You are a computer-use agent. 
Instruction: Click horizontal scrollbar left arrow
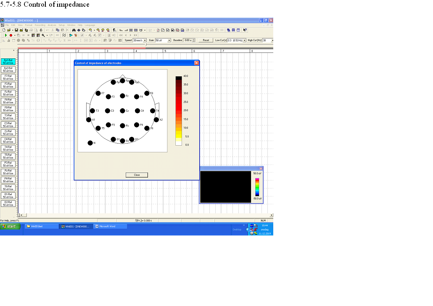pos(21,215)
